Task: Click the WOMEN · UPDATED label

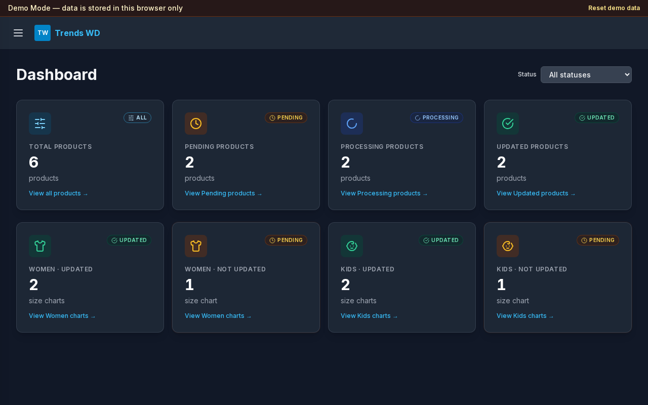Action: 61,269
